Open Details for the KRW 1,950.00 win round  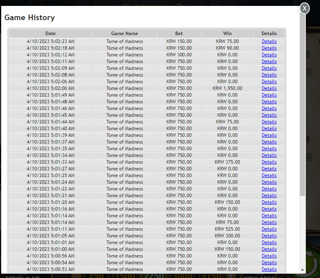[x=269, y=88]
